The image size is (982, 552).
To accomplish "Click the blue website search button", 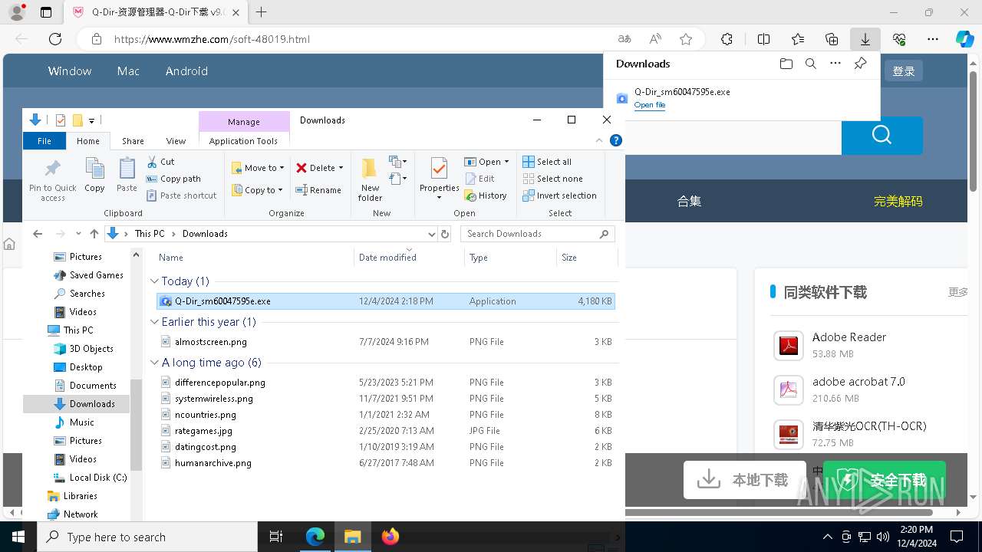I will 881,136.
